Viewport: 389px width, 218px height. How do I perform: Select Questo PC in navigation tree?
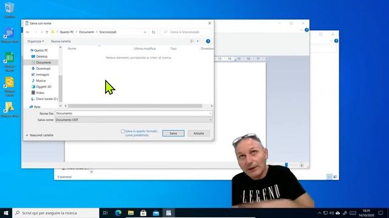pyautogui.click(x=39, y=50)
